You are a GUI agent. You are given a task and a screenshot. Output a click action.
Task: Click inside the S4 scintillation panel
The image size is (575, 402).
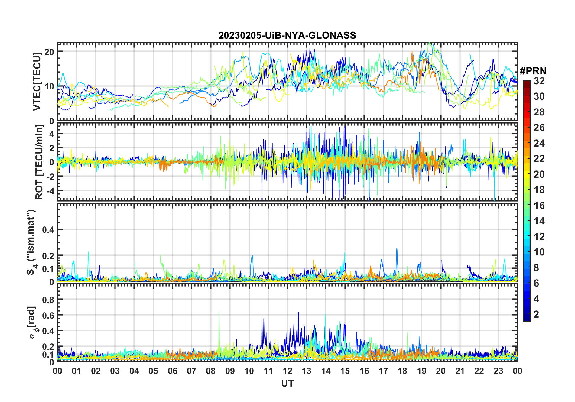point(287,242)
